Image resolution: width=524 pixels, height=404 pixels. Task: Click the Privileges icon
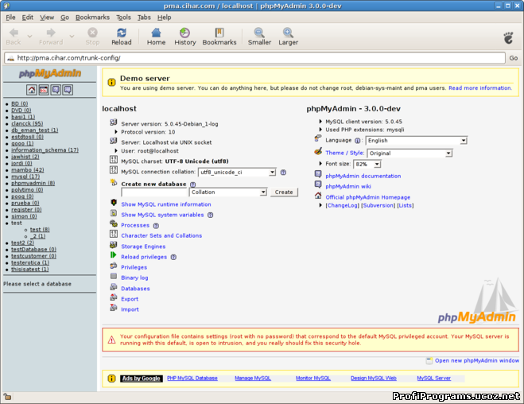coord(114,266)
